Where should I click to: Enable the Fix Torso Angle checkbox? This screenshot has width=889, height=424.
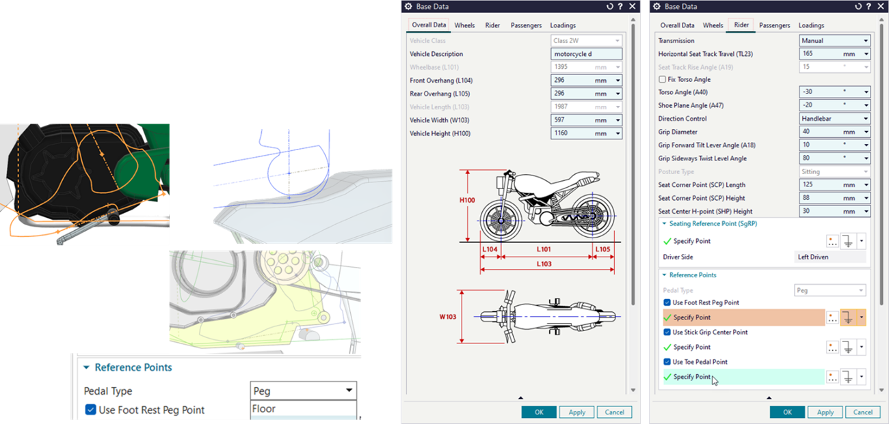662,80
